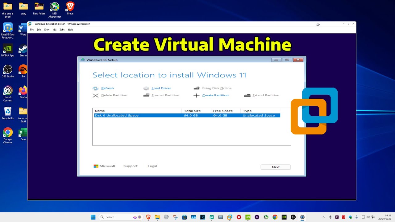Open the 'this one is good' desktop folder
Screen dimensions: 395x222
pos(8,10)
